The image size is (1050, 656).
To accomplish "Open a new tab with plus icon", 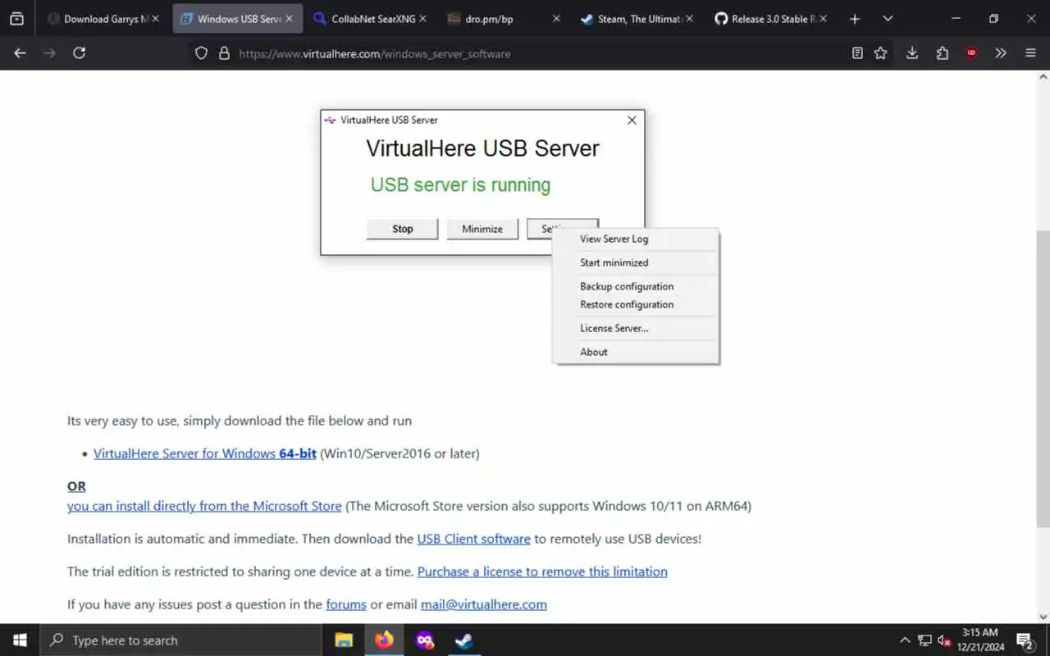I will (855, 19).
